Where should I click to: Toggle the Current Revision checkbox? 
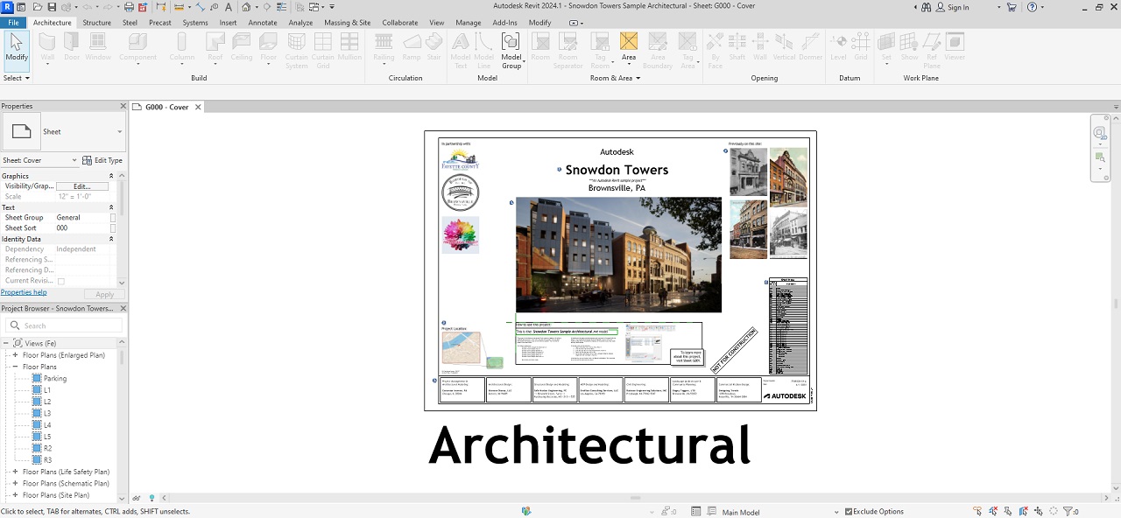point(61,281)
